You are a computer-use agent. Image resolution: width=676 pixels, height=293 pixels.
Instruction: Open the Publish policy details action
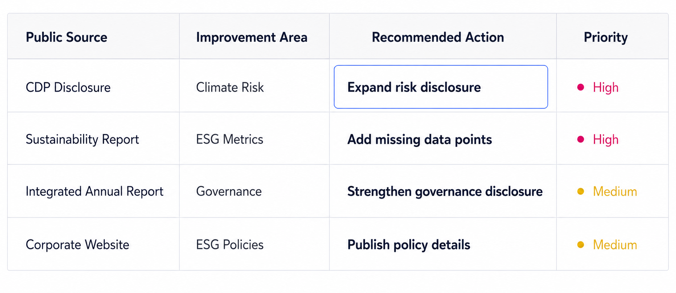point(408,245)
